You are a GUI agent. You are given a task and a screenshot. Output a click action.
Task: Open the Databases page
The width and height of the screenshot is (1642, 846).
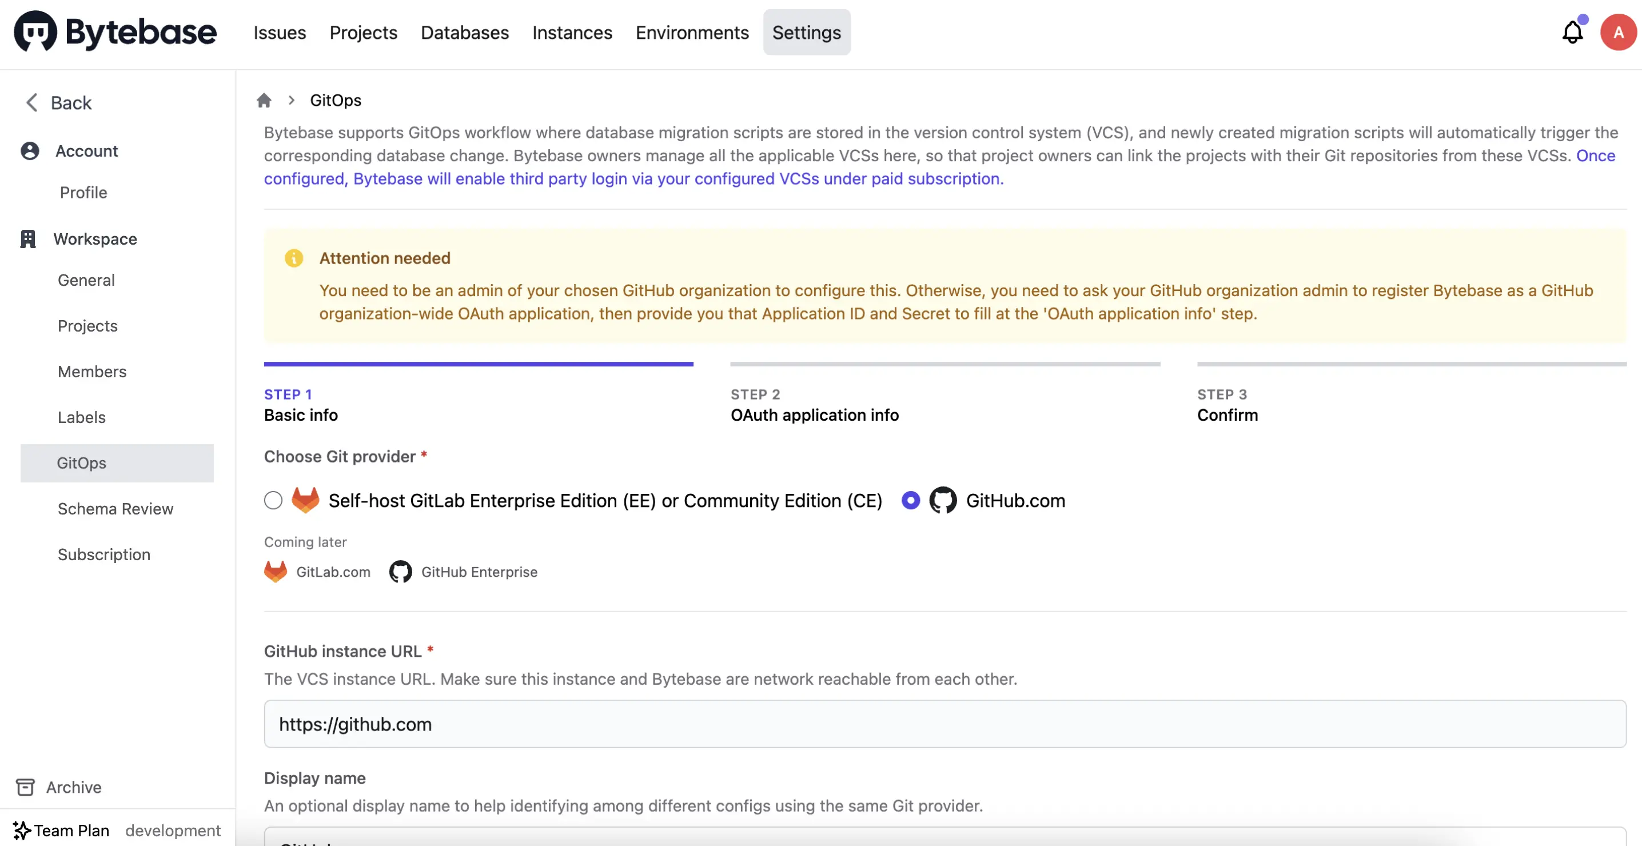click(x=465, y=32)
